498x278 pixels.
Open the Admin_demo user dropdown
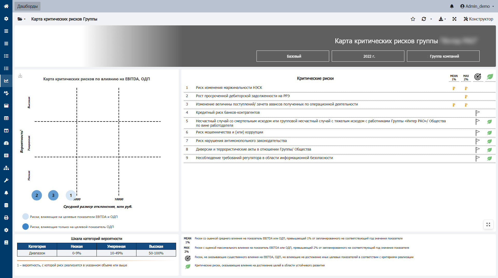coord(477,6)
